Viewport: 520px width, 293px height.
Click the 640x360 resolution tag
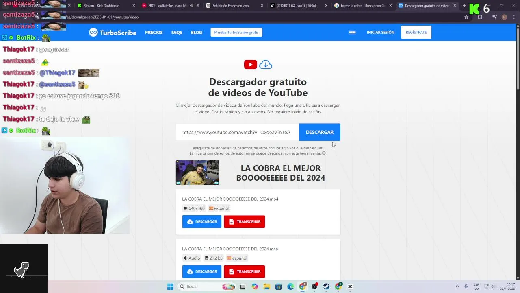[194, 208]
